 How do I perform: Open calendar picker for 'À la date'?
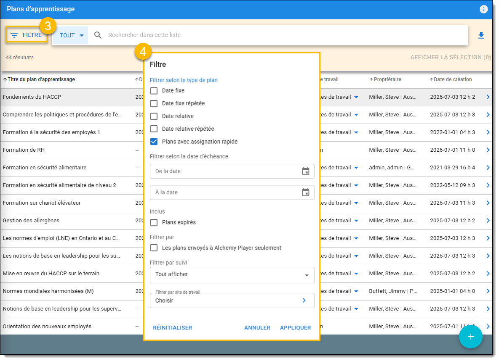[x=306, y=192]
